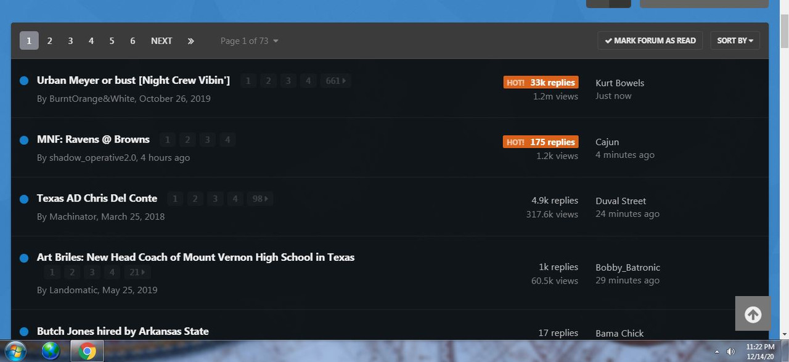Open page 4 of Texas AD topic

point(235,199)
